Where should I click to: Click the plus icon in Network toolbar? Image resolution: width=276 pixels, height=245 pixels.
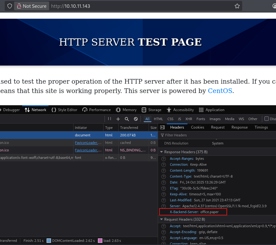tap(118, 119)
